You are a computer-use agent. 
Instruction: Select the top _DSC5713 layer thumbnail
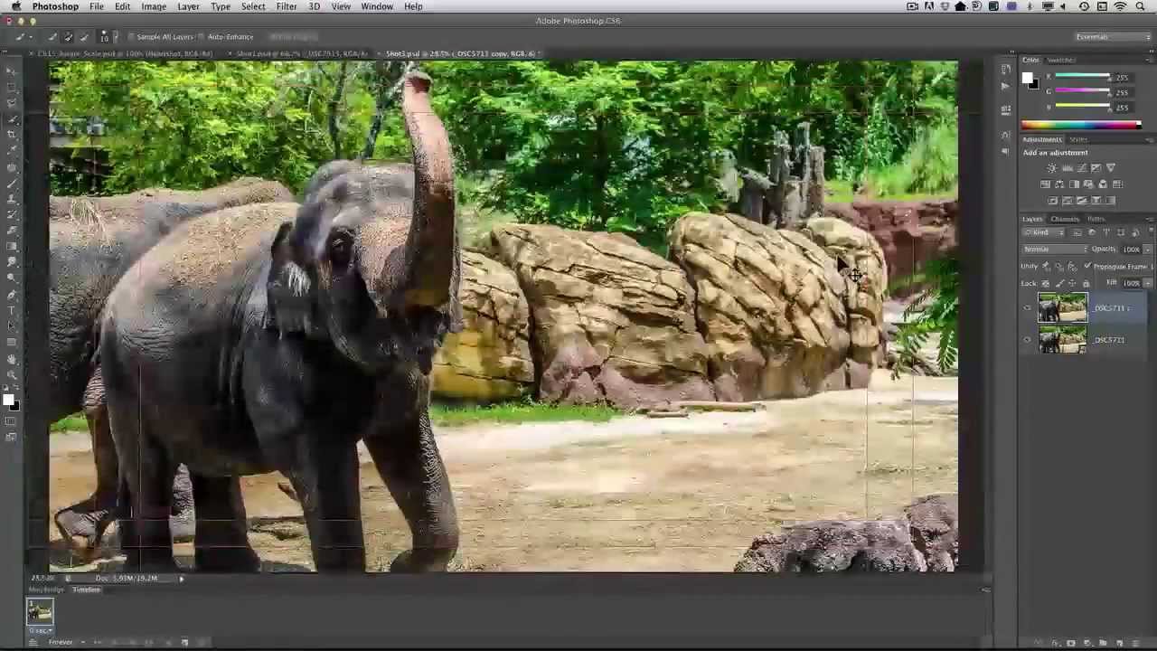tap(1062, 308)
